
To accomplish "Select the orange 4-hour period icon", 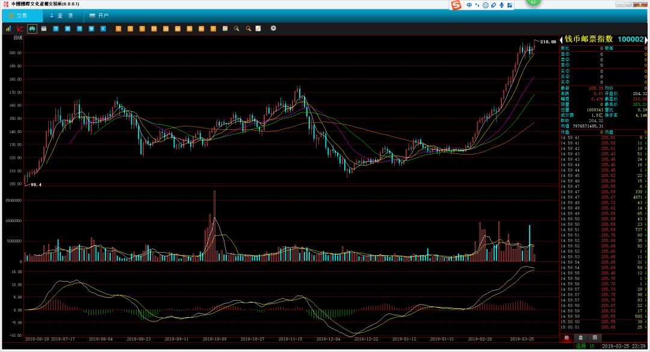I will [202, 29].
